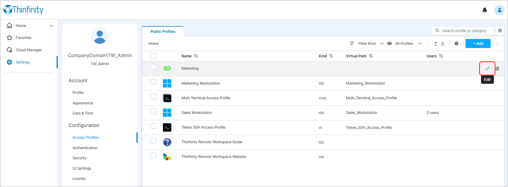The image size is (508, 187).
Task: Check the Marketing row checkbox
Action: 153,67
